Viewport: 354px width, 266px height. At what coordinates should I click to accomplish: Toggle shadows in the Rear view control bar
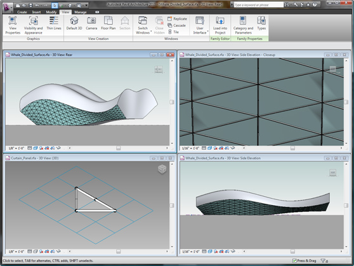41,148
